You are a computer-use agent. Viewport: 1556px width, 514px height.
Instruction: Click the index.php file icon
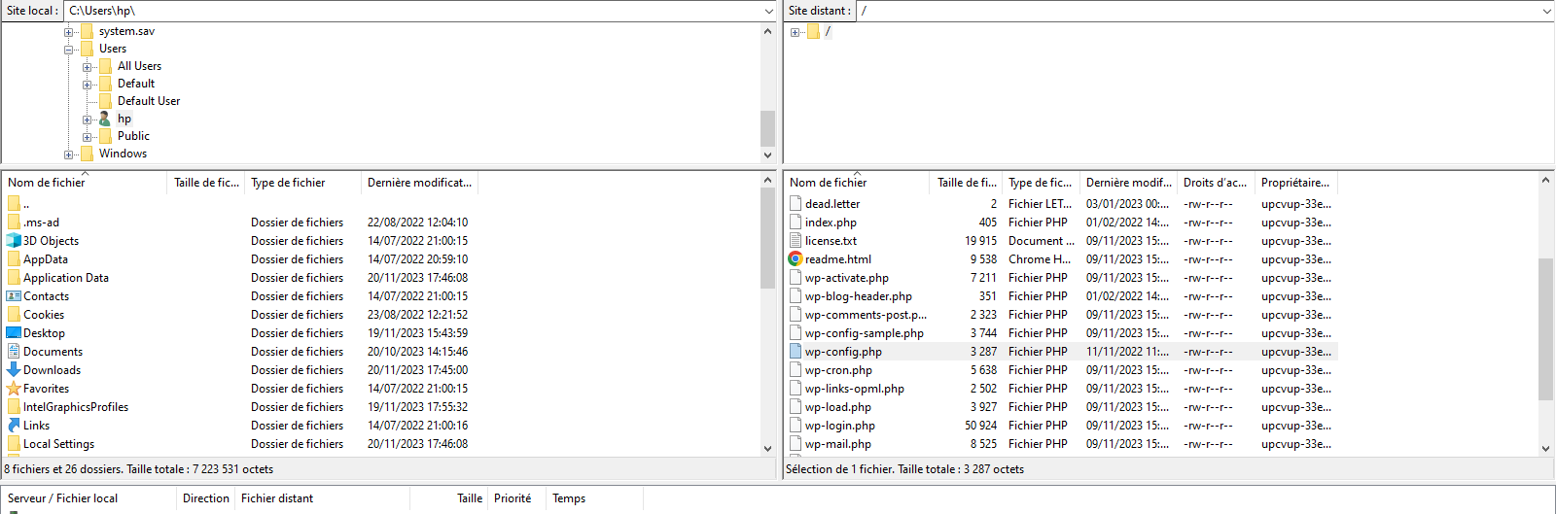pos(796,223)
